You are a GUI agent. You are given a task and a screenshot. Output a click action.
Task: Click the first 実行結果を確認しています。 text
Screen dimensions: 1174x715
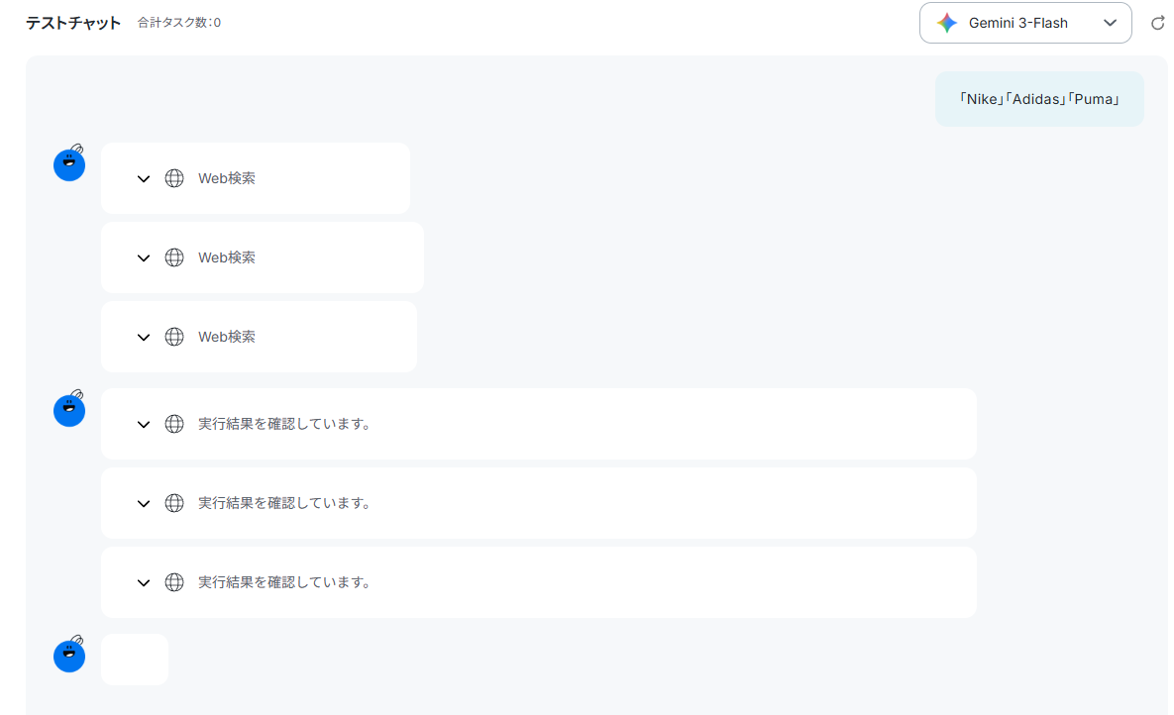[285, 424]
